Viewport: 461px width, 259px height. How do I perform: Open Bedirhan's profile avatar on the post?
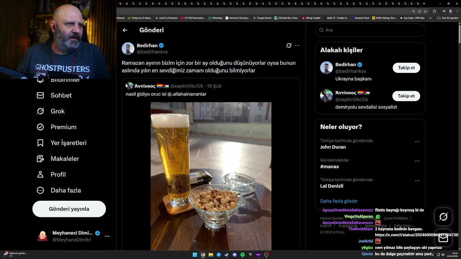coord(128,49)
